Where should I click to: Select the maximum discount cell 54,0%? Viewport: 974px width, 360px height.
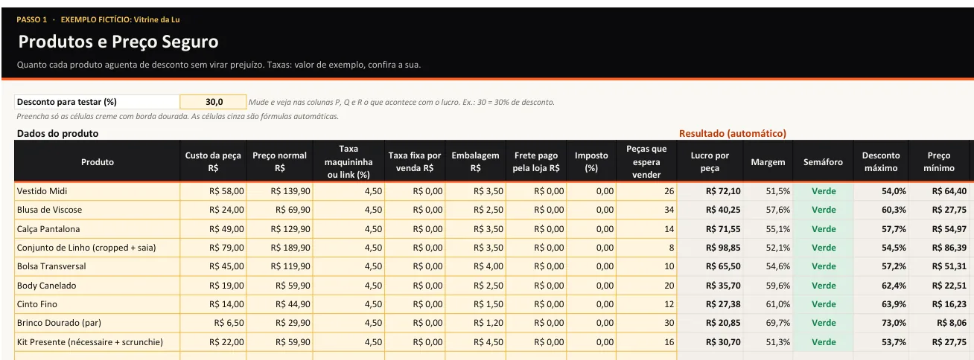point(881,191)
